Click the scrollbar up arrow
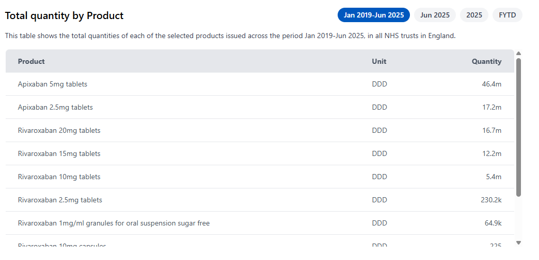This screenshot has width=539, height=260. [518, 54]
